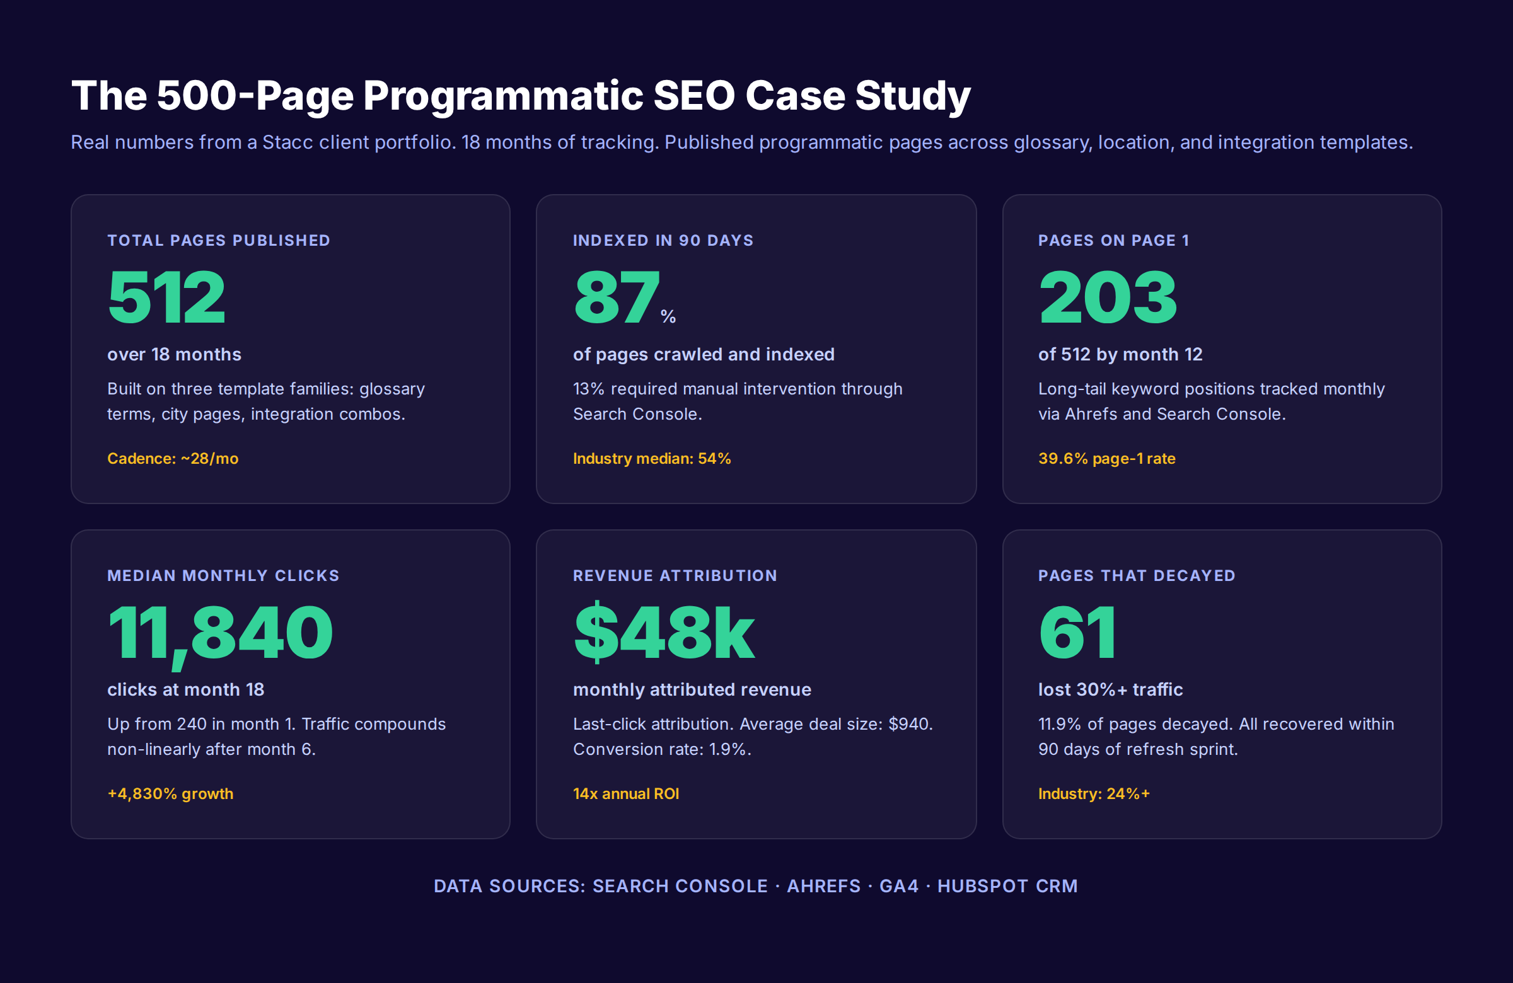The width and height of the screenshot is (1513, 983).
Task: Click the 'REVENUE ATTRIBUTION' label
Action: [675, 576]
